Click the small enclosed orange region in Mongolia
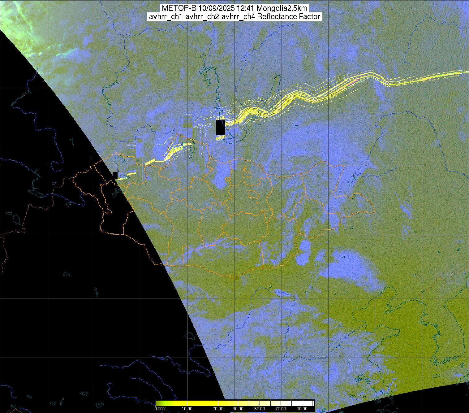The height and width of the screenshot is (413, 469). 253,194
